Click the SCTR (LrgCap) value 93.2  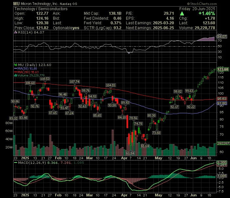click(x=117, y=28)
